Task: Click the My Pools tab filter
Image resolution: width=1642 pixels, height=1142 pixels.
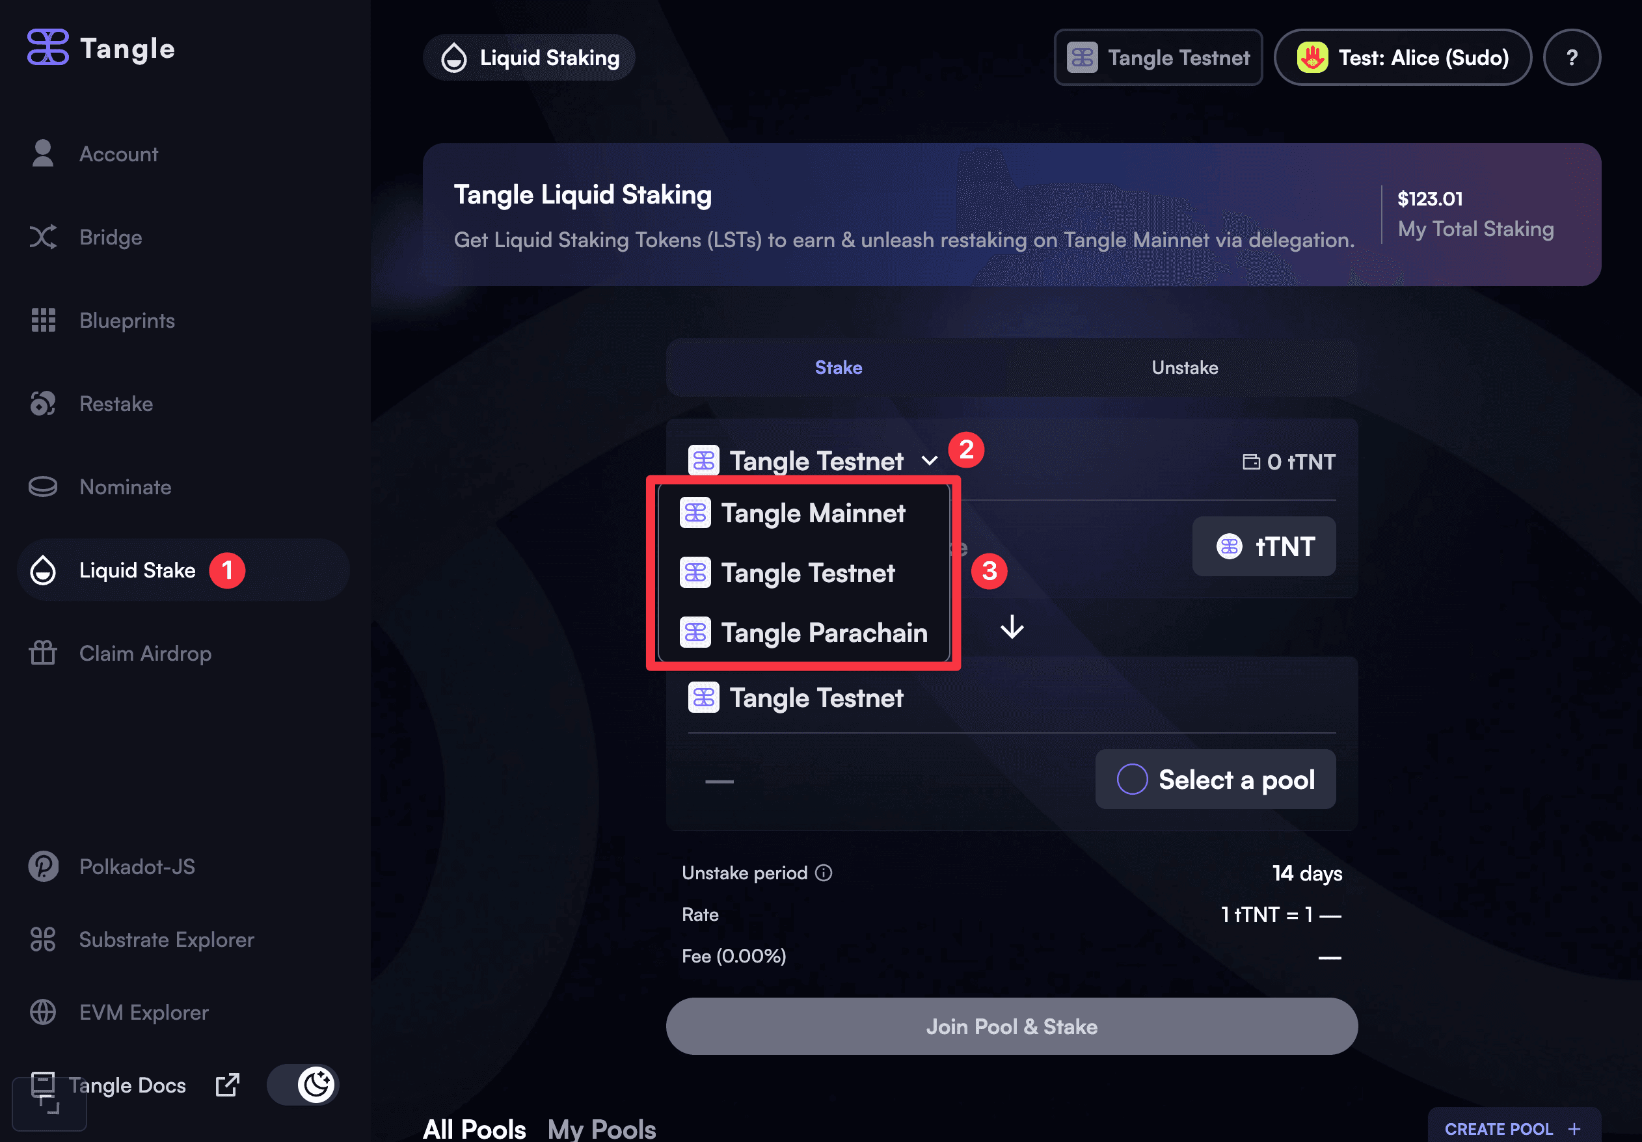Action: pyautogui.click(x=601, y=1127)
